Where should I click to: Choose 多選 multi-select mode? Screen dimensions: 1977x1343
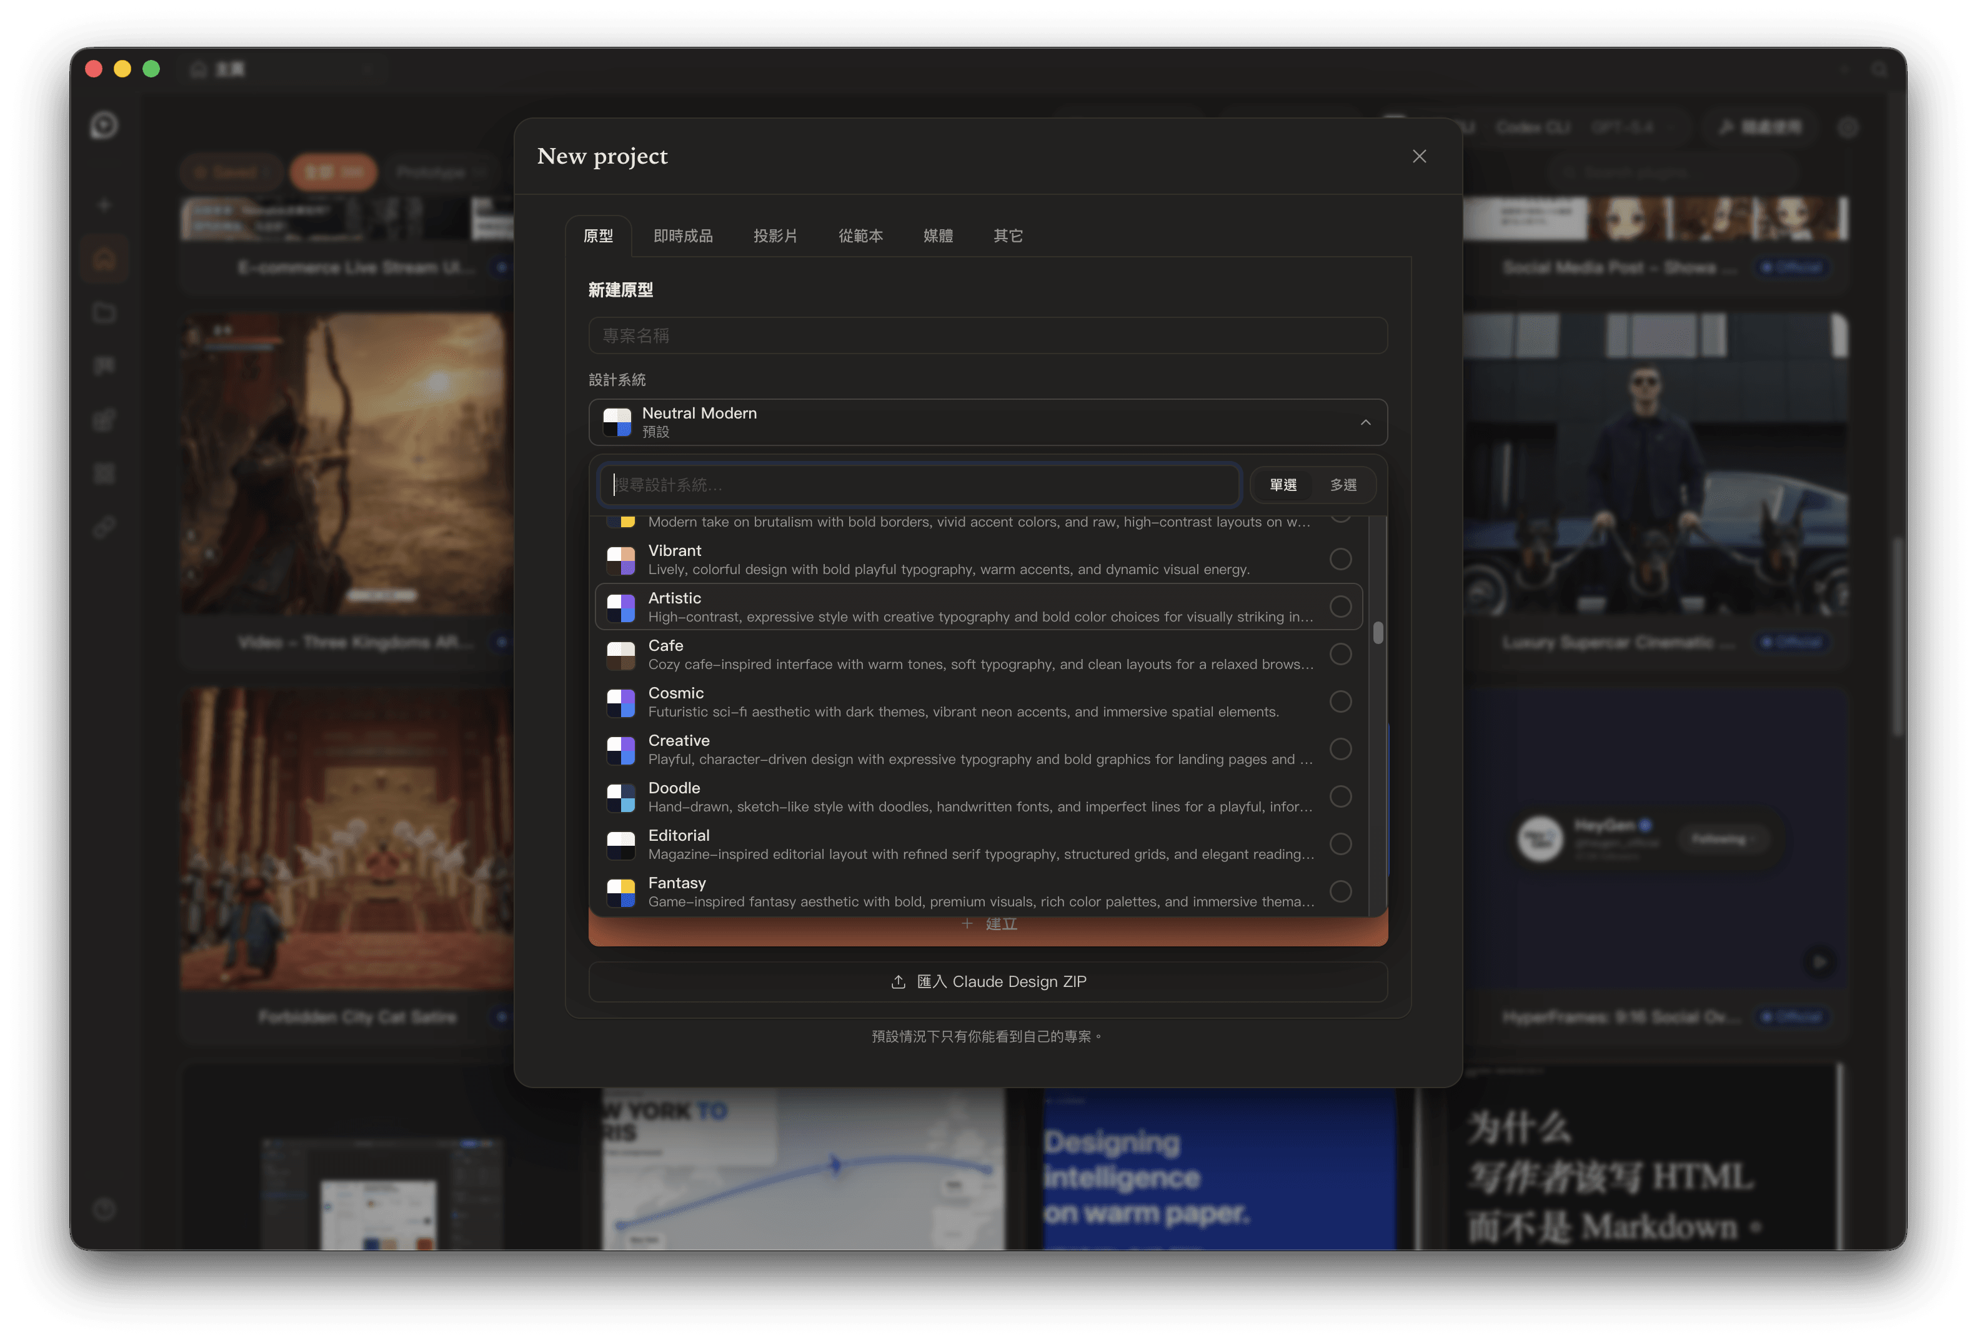click(x=1343, y=485)
